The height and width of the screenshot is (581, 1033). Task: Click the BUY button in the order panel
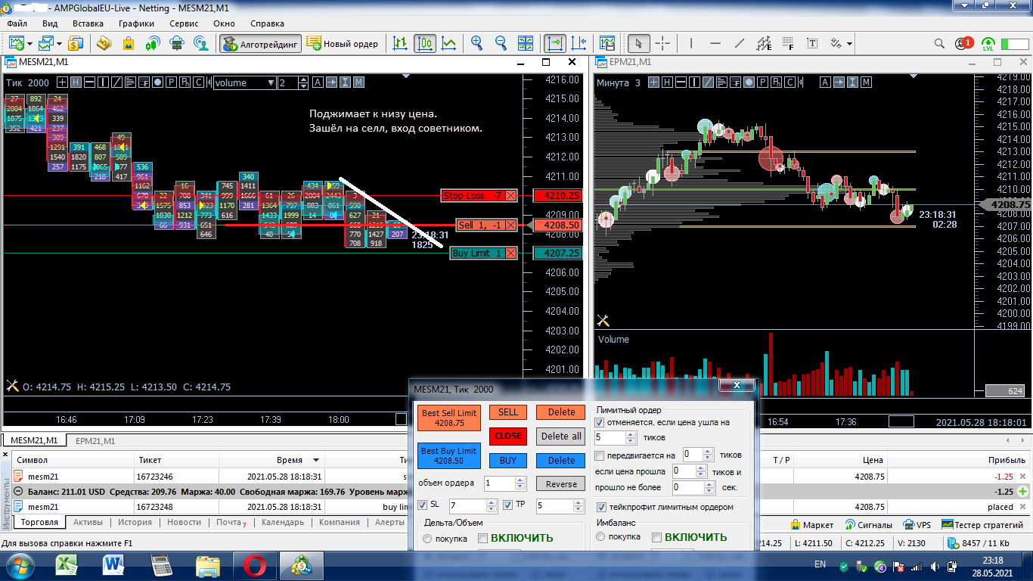coord(508,460)
